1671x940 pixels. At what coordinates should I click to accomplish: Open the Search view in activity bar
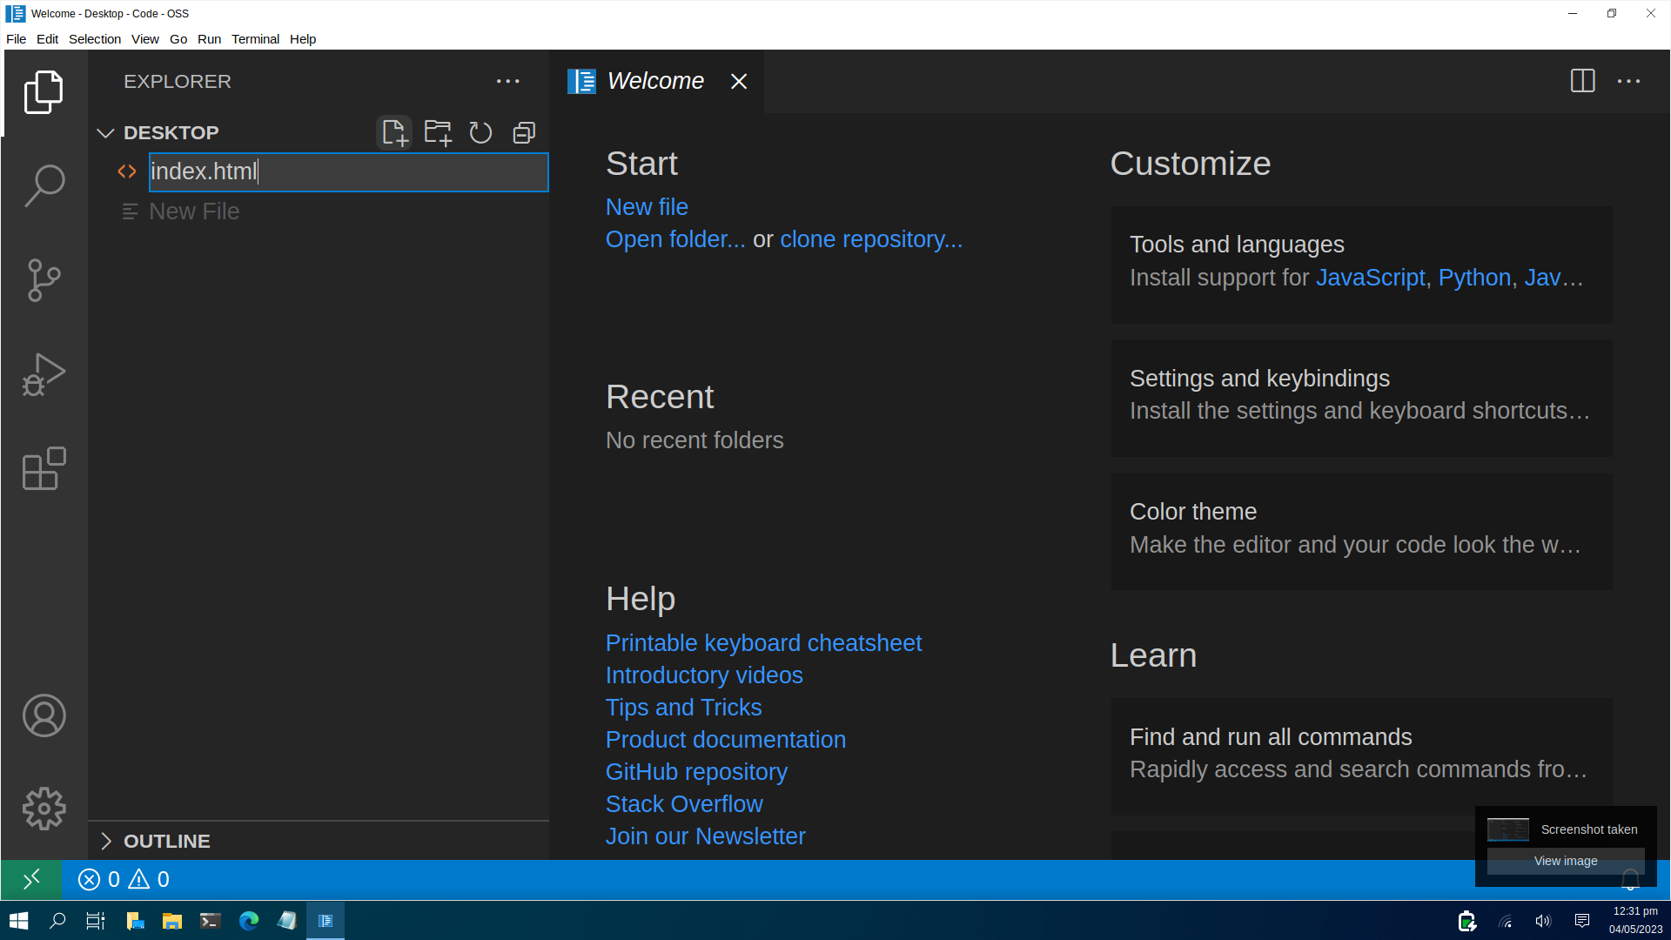(44, 185)
